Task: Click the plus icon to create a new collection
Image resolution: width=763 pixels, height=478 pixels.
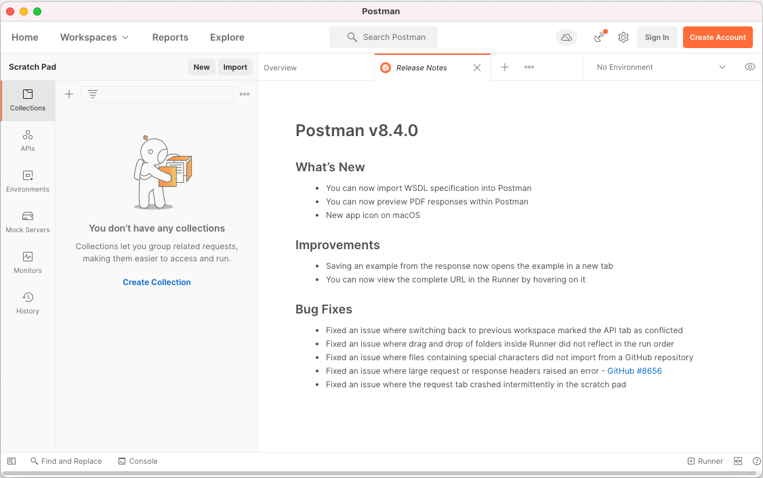Action: (69, 94)
